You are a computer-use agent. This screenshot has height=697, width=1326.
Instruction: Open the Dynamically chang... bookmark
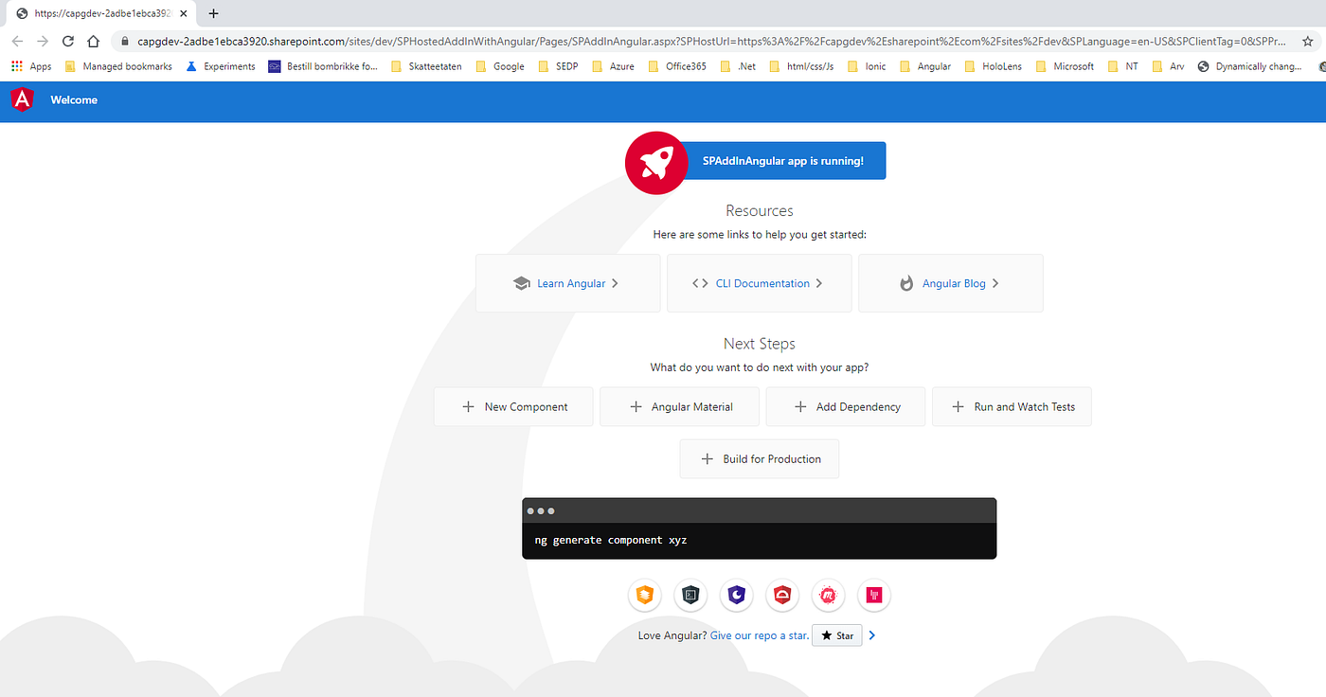[x=1249, y=66]
